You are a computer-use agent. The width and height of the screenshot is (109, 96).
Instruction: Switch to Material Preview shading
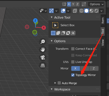point(91,11)
